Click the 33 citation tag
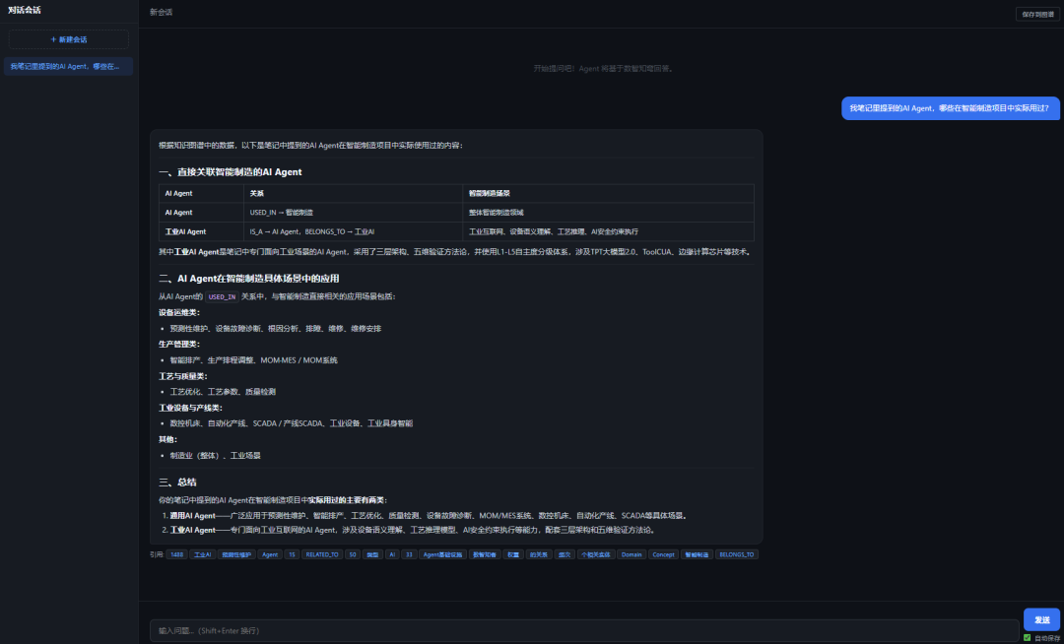The height and width of the screenshot is (644, 1064). (409, 554)
